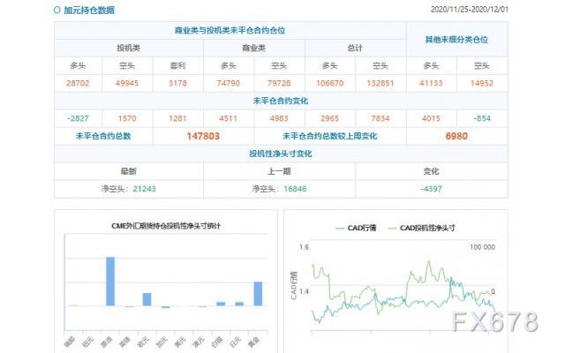This screenshot has height=353, width=565.
Task: Click the 加元持仓数据 section title
Action: (x=89, y=10)
